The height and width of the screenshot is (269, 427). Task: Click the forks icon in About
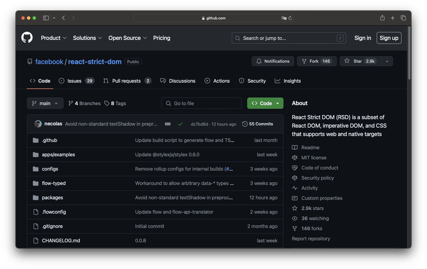[295, 229]
